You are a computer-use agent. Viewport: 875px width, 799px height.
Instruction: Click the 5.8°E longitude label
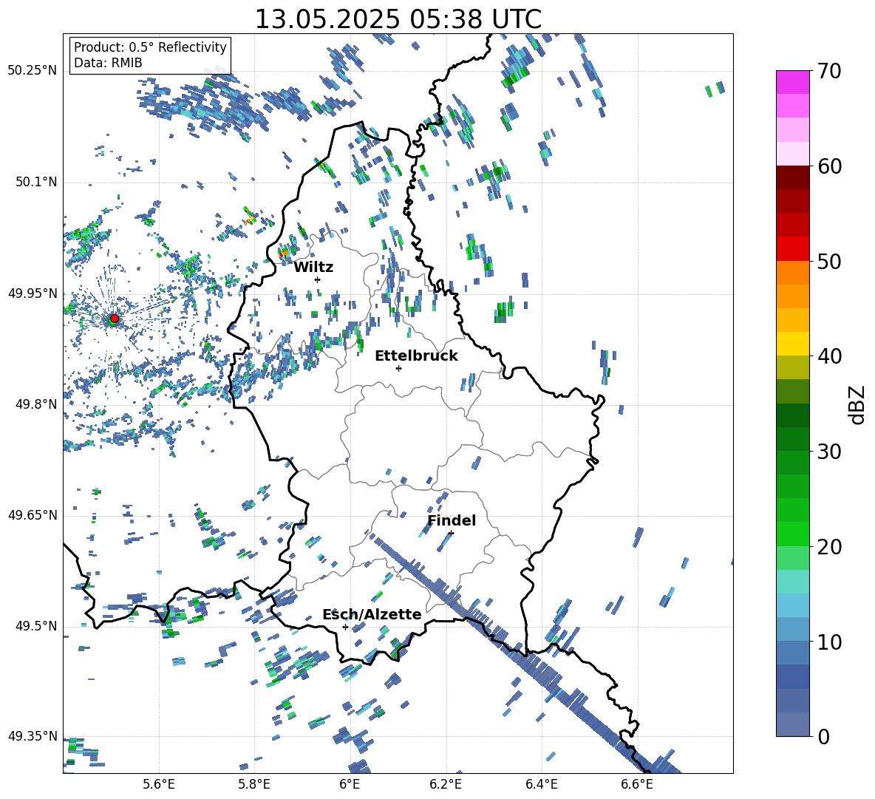tap(254, 784)
